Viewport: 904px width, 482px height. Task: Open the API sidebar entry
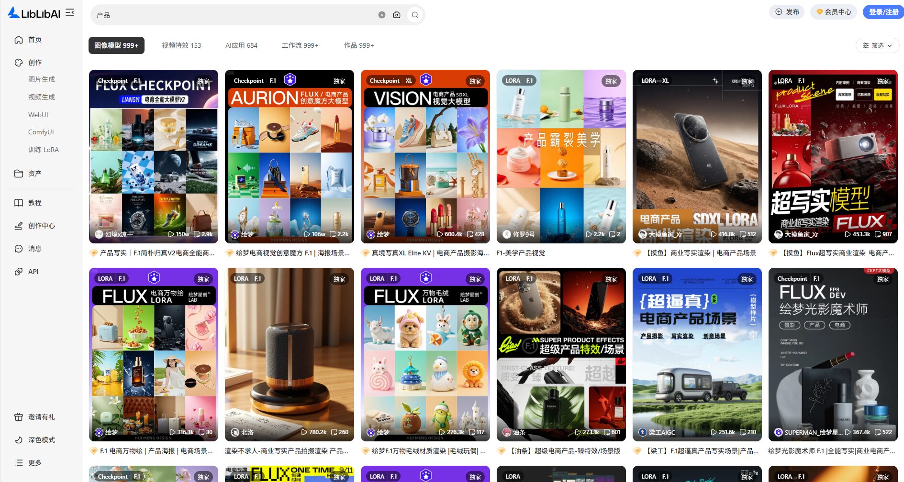[33, 272]
